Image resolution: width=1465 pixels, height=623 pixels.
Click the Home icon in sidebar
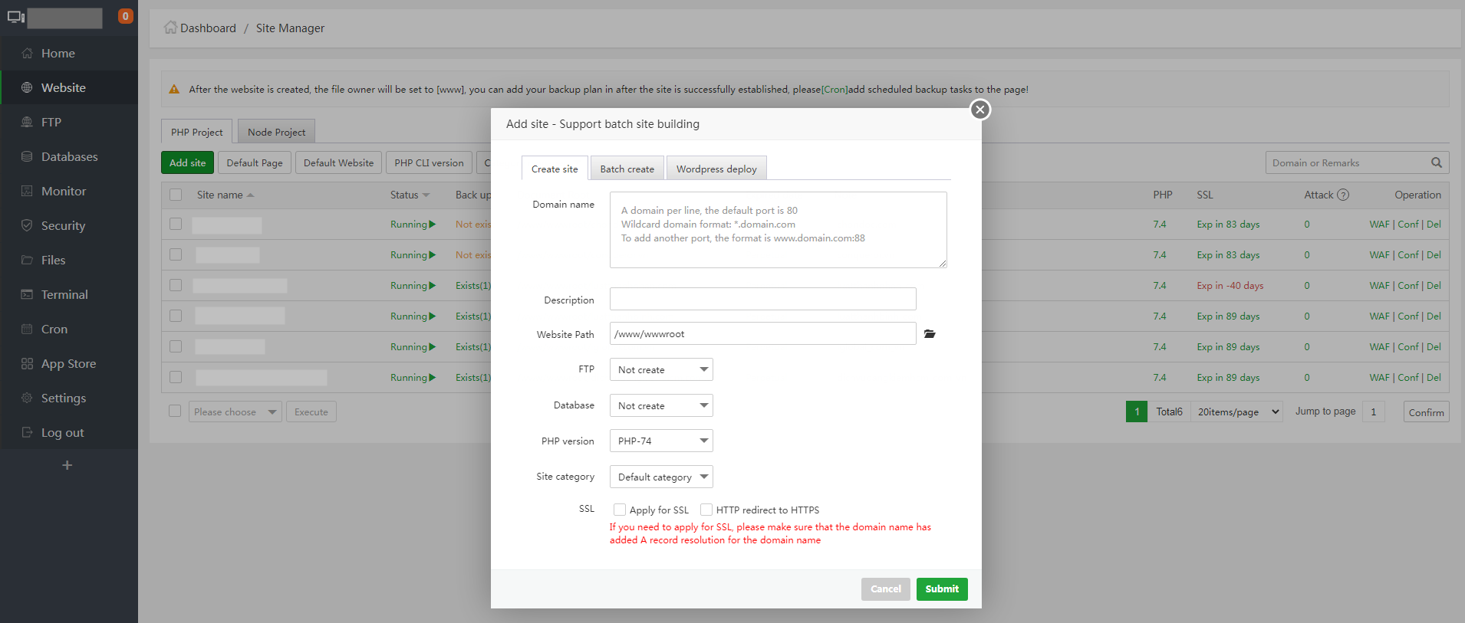[x=27, y=54]
